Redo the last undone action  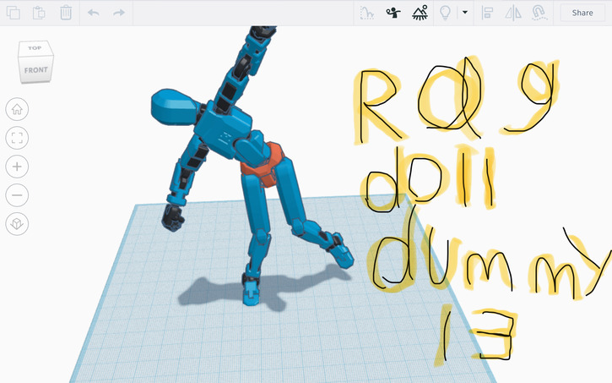[x=119, y=13]
